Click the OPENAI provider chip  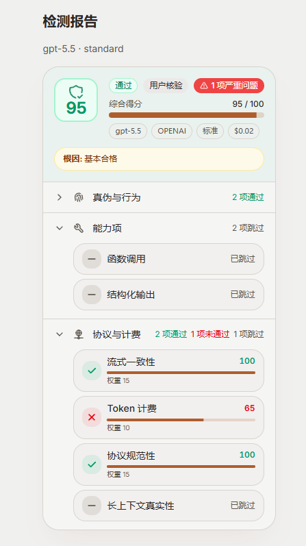[172, 131]
